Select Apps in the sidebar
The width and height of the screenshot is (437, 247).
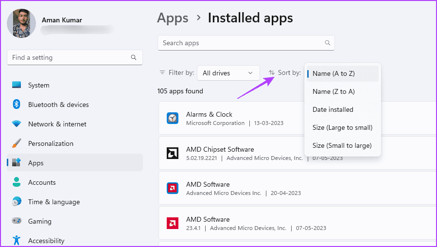coord(75,162)
